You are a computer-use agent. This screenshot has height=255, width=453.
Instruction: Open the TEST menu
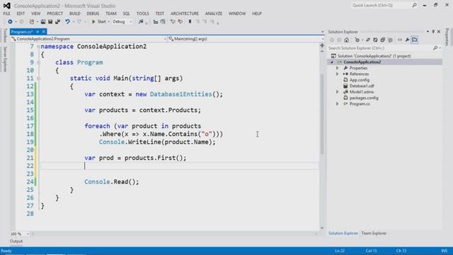[x=159, y=13]
